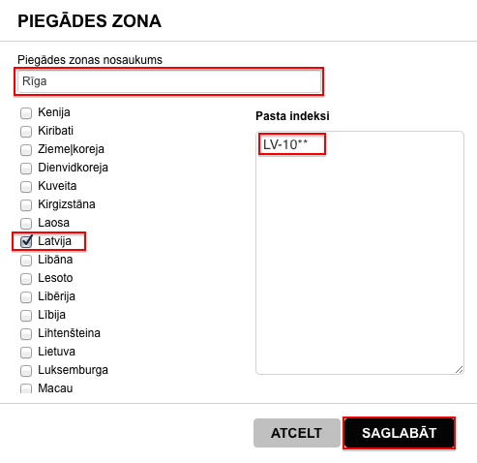Enable the Kiribati country checkbox
Screen dimensions: 477x463
[x=26, y=132]
